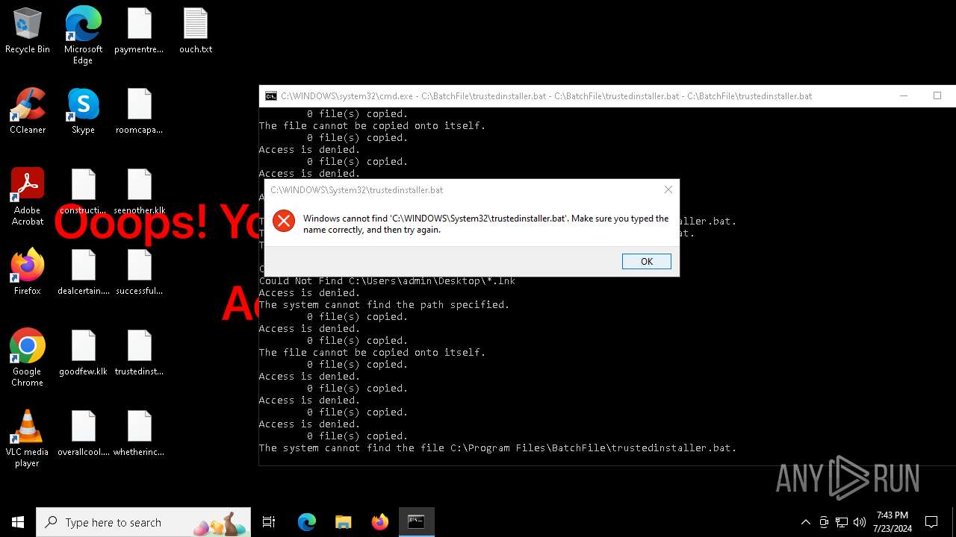
Task: Launch Microsoft Edge from desktop
Action: [x=83, y=36]
